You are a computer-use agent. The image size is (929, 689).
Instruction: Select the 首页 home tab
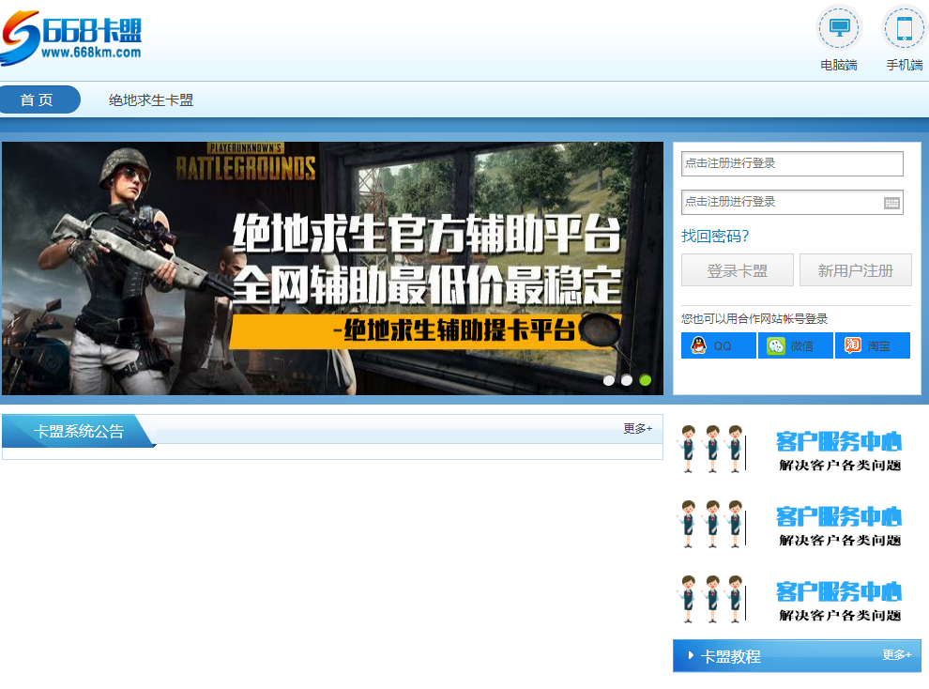pyautogui.click(x=38, y=100)
